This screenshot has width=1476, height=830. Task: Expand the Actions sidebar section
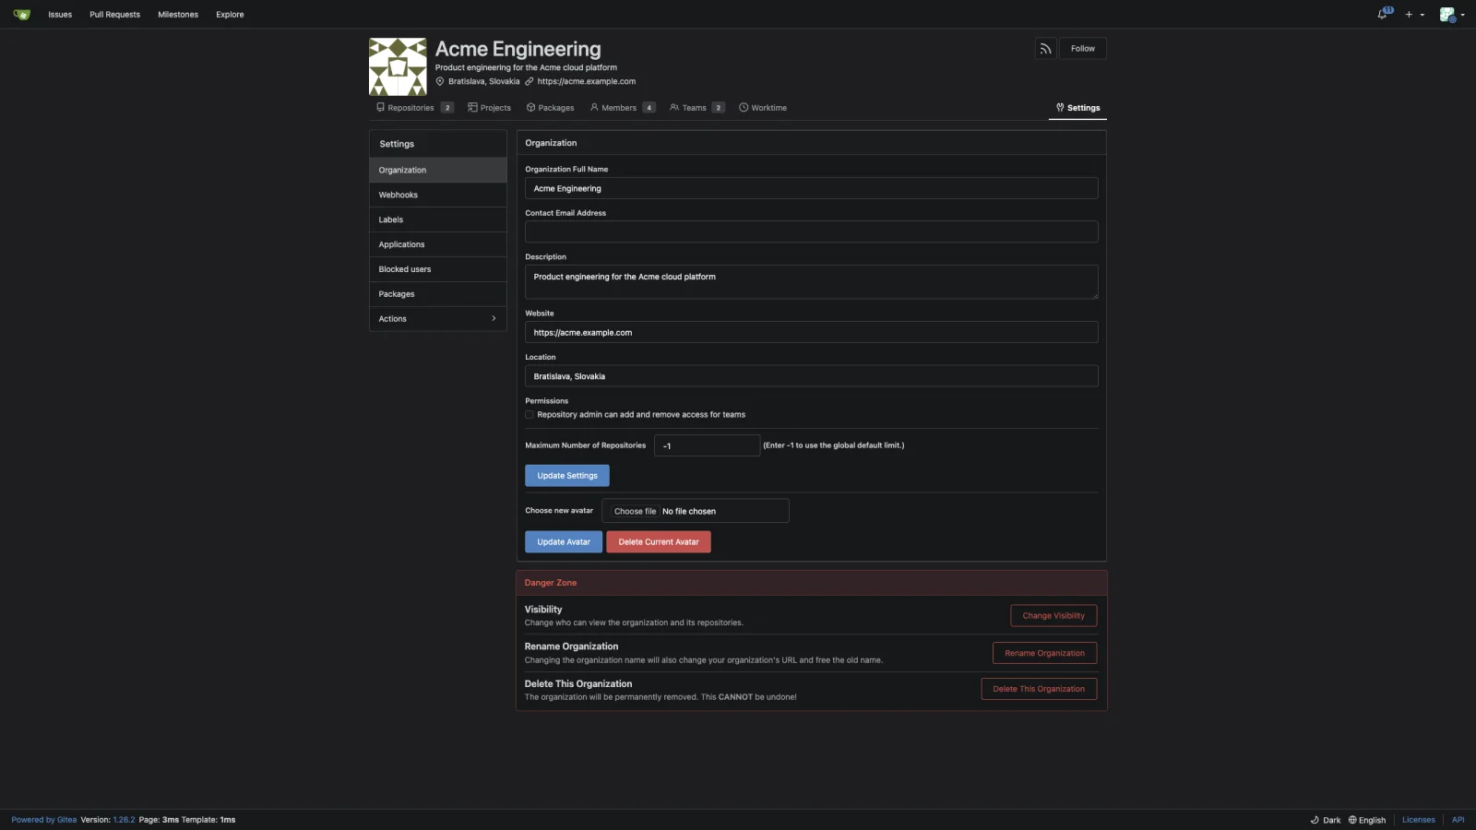tap(438, 319)
